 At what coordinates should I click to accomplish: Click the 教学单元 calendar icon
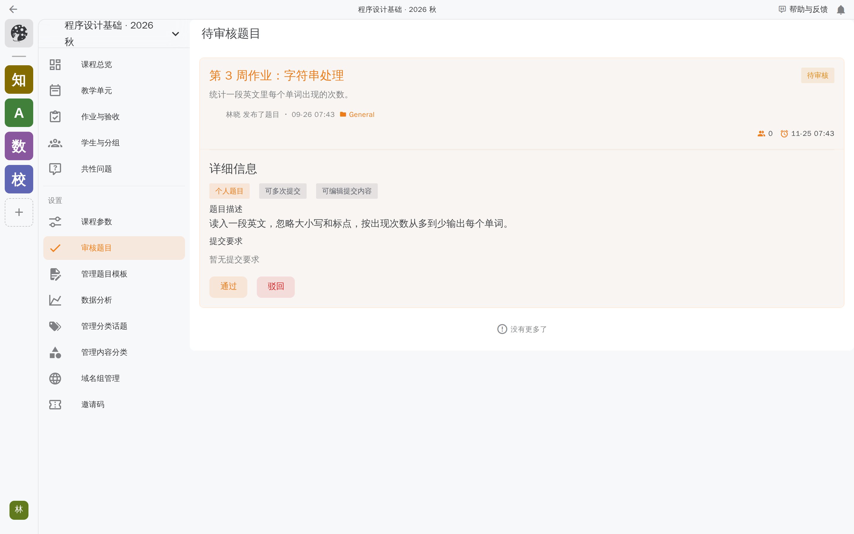[55, 91]
